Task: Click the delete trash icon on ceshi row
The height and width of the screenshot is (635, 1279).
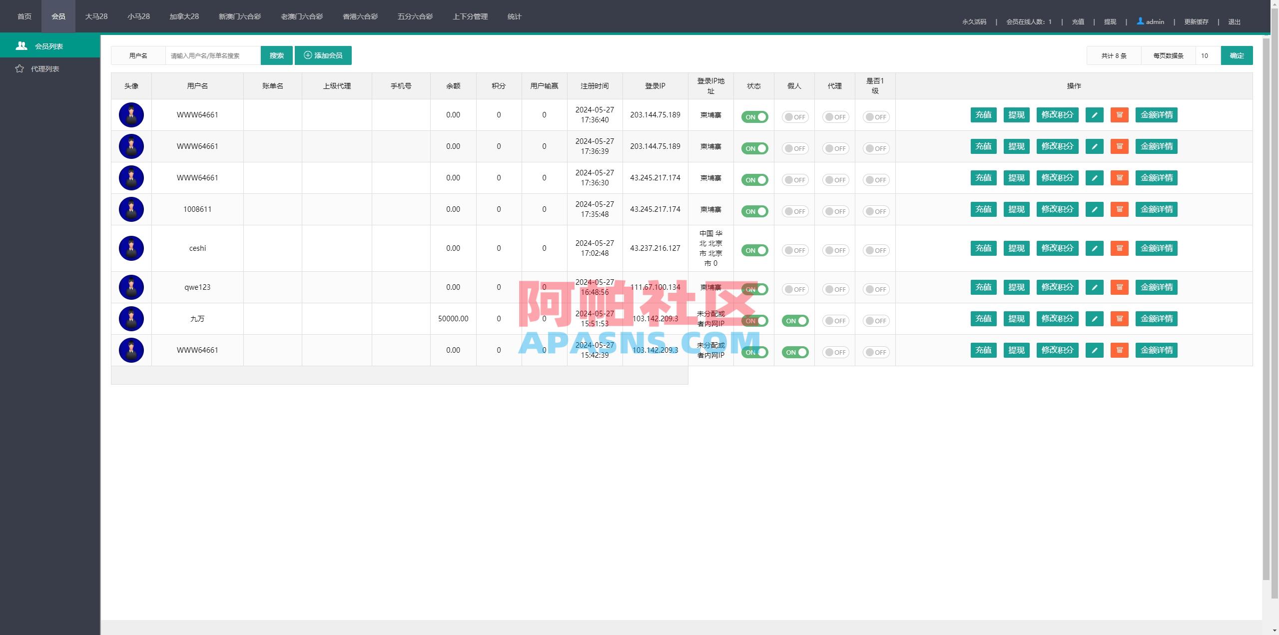Action: tap(1120, 248)
